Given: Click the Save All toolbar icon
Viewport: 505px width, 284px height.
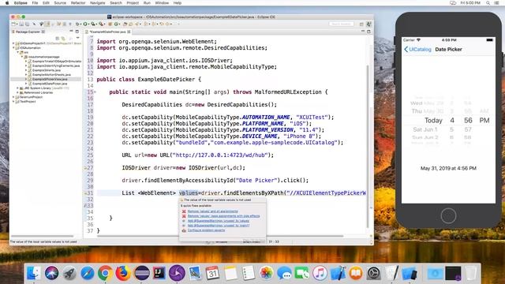Looking at the screenshot, I should 28,24.
